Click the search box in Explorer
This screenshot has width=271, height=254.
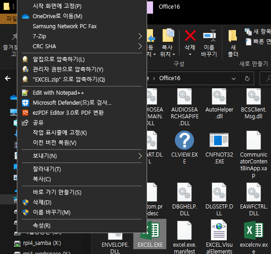[266, 79]
